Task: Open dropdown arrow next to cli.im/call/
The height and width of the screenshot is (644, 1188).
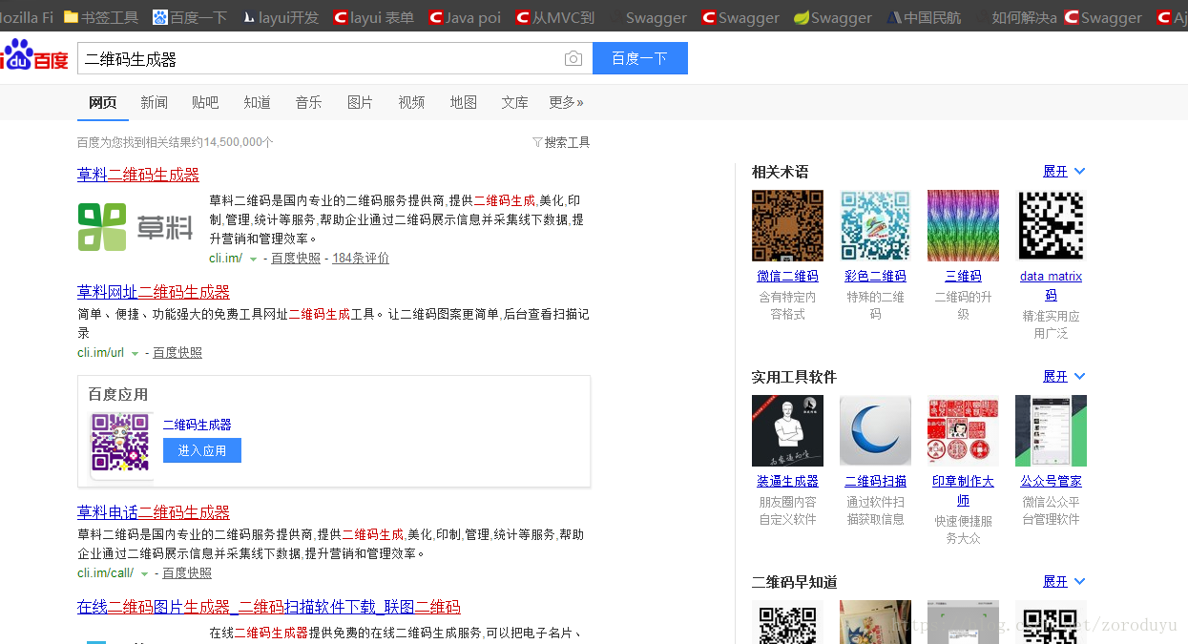Action: point(144,574)
